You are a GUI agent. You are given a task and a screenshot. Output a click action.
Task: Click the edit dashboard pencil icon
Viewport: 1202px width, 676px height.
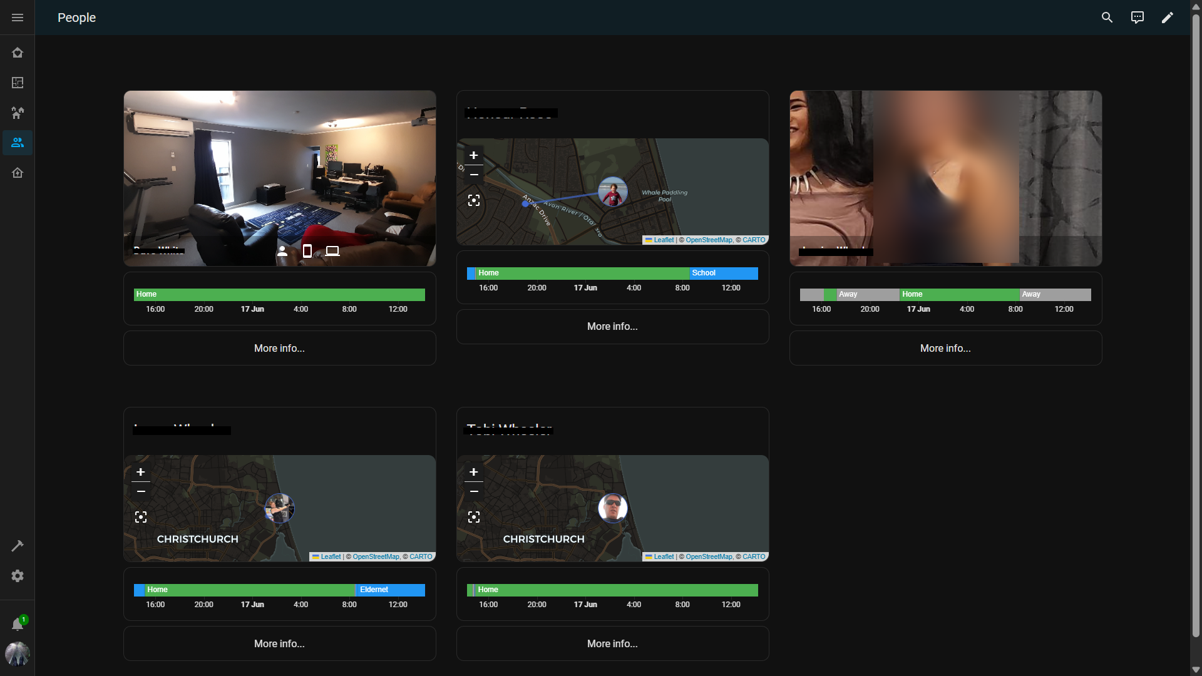click(x=1167, y=18)
